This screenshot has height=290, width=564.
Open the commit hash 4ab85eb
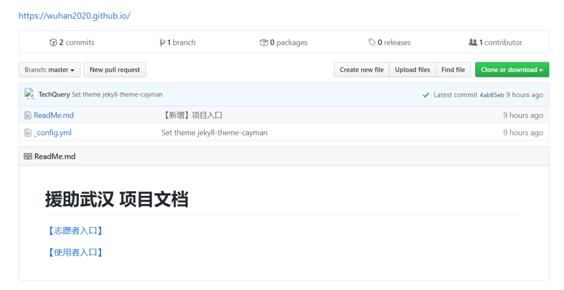[492, 95]
